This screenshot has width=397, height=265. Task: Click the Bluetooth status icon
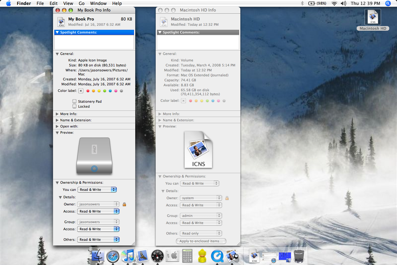(x=302, y=3)
